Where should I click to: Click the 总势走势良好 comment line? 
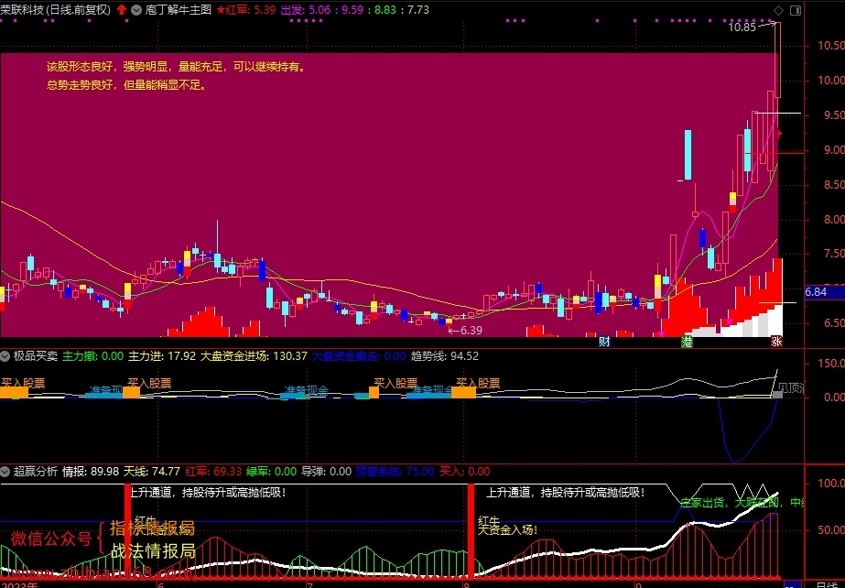[x=126, y=85]
